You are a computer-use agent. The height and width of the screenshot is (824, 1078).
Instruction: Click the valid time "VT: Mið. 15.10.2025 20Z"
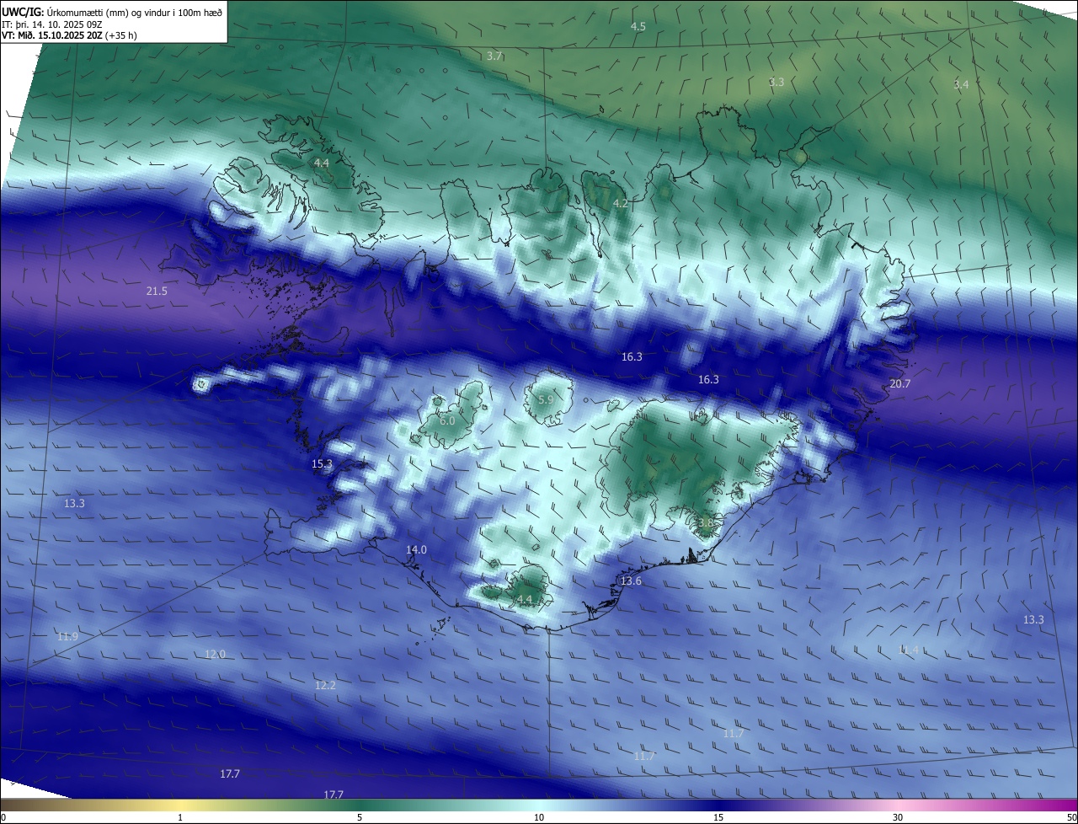[x=52, y=36]
